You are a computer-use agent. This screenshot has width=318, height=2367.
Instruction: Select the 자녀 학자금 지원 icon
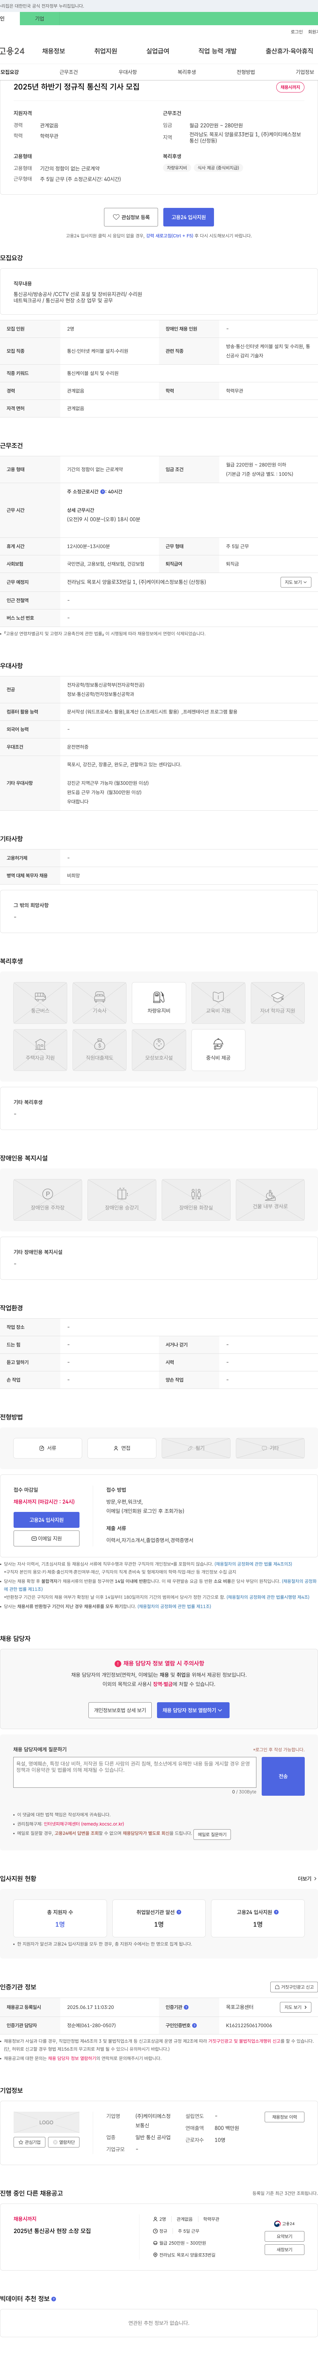point(278,1003)
